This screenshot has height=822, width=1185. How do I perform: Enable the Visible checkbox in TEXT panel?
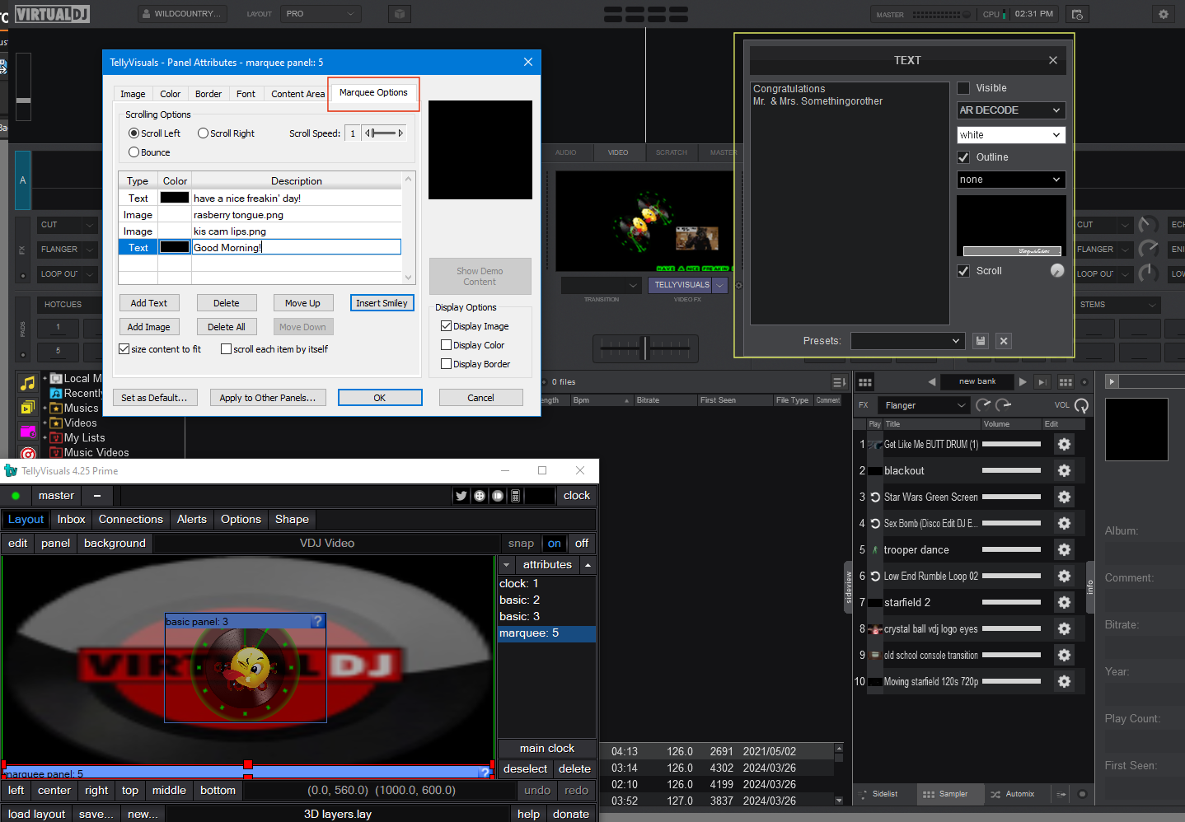(x=963, y=88)
